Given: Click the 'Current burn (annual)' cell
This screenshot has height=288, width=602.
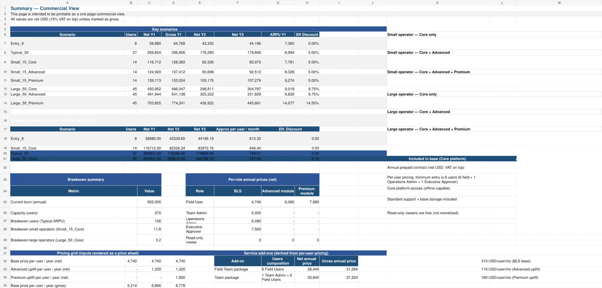Looking at the screenshot, I should [74, 202].
